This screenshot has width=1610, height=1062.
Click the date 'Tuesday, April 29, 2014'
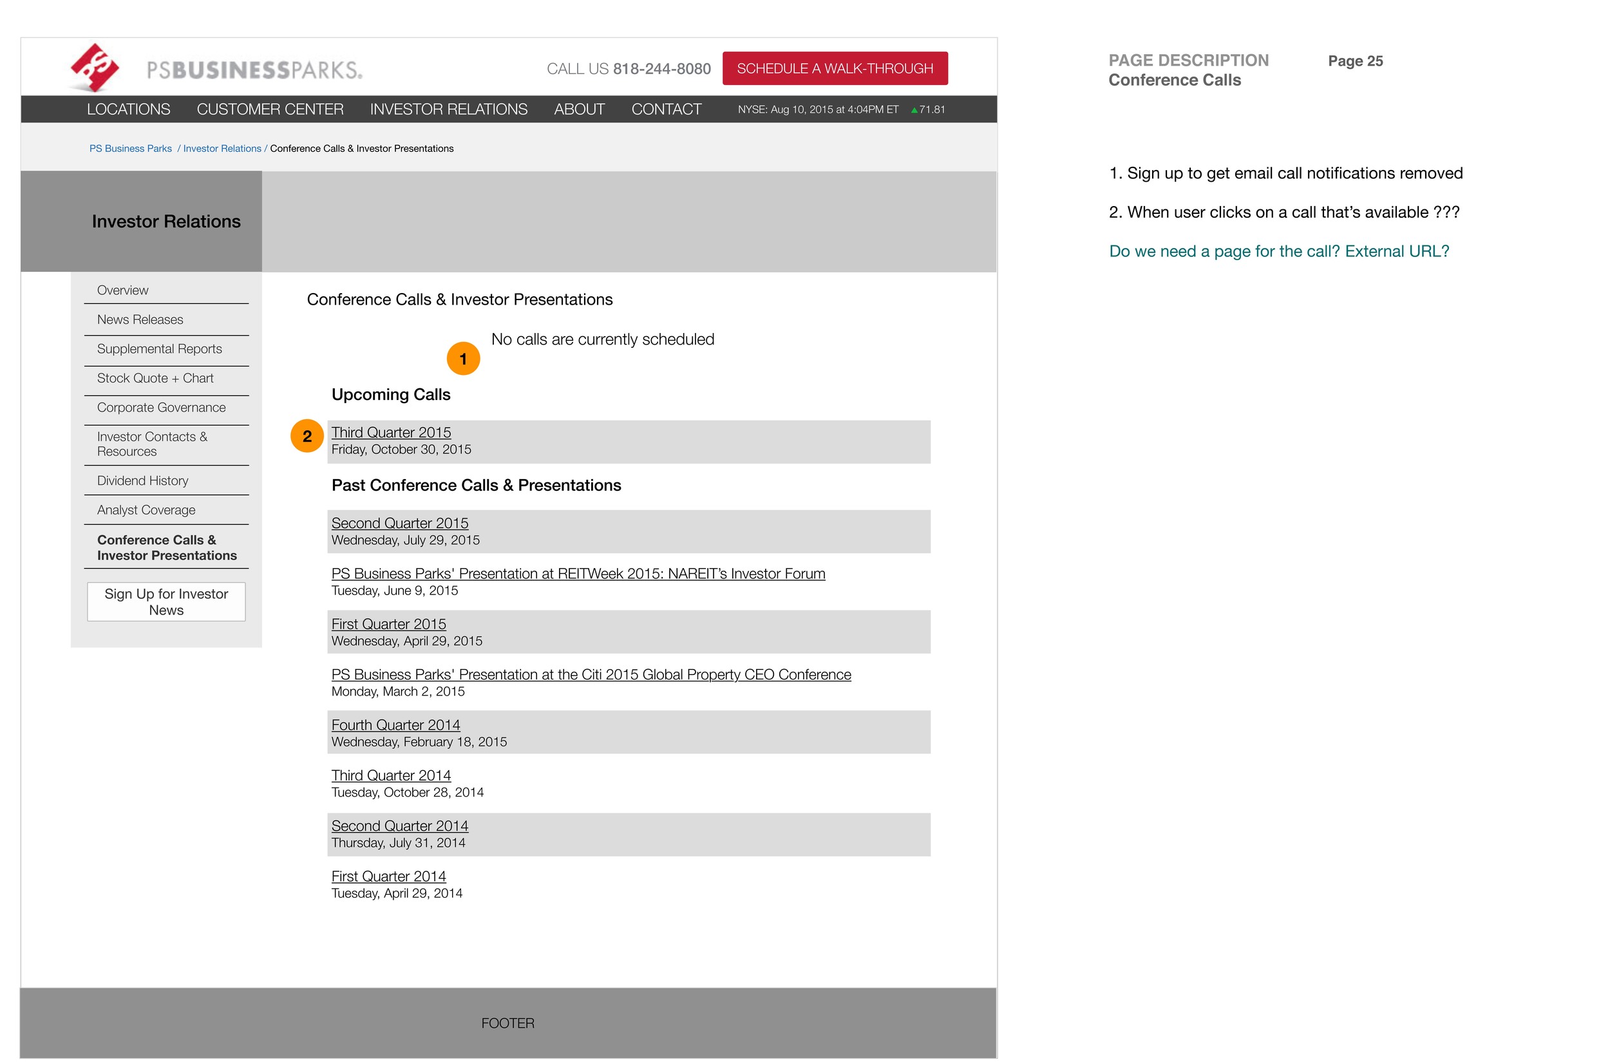click(397, 893)
